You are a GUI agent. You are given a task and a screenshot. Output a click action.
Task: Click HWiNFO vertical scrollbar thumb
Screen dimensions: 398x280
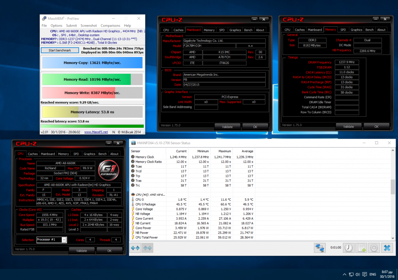click(393, 187)
